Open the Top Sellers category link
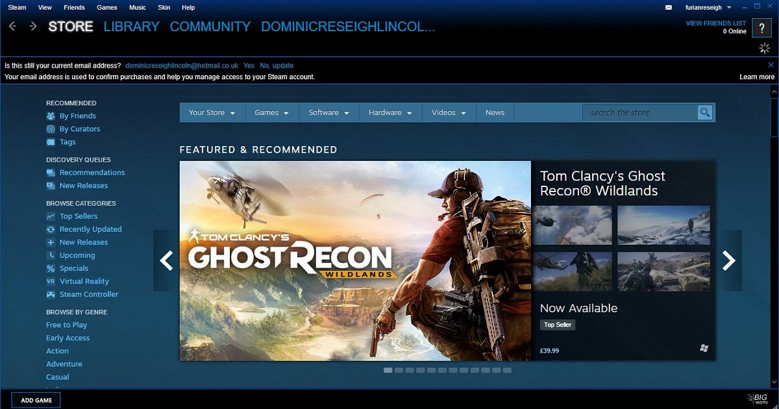 (78, 216)
